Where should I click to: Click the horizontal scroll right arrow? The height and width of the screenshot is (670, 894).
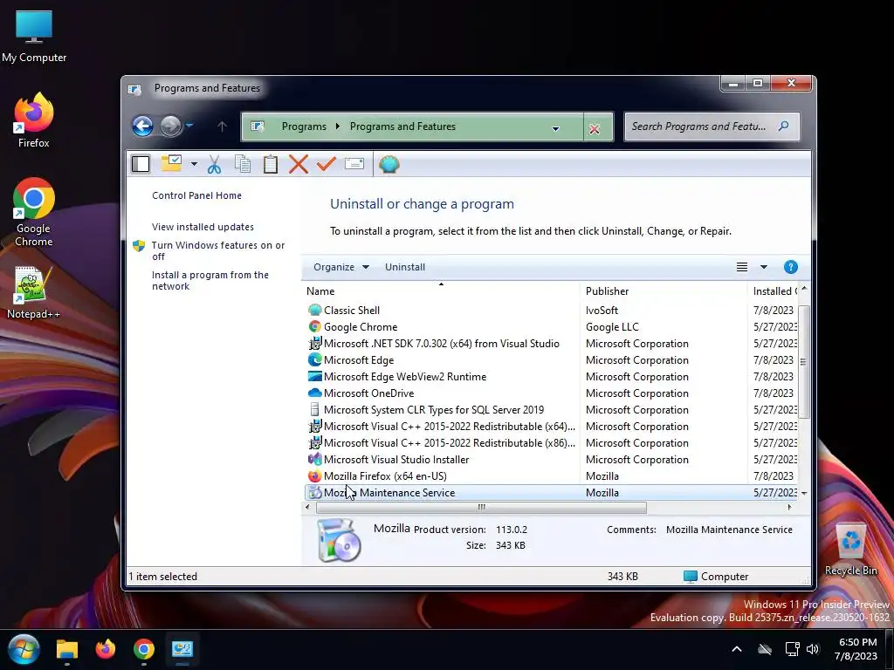[789, 507]
